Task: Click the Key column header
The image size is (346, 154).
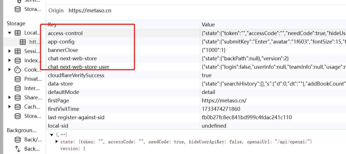Action: click(123, 25)
